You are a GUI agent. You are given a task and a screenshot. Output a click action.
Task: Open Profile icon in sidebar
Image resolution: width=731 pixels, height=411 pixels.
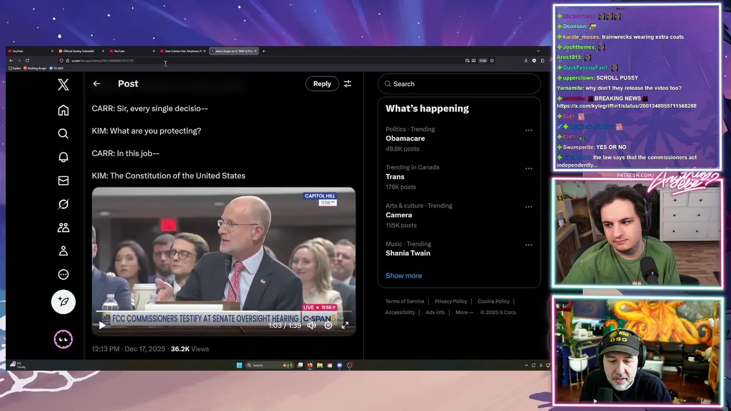[63, 251]
